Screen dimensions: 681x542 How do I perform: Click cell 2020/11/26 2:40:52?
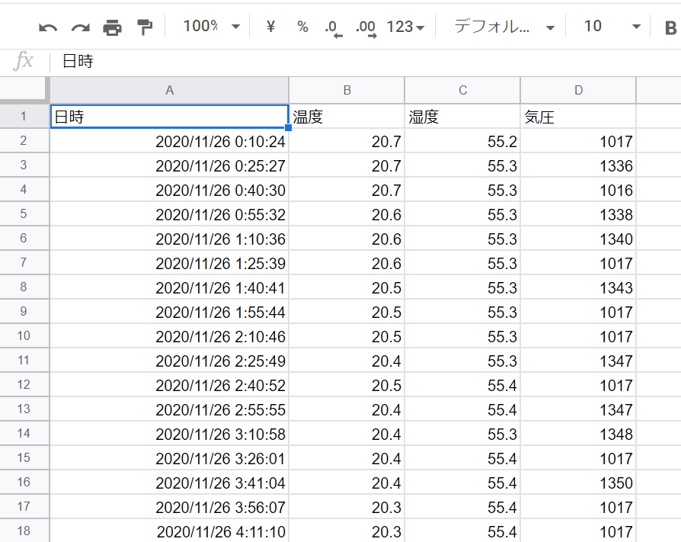pos(169,385)
